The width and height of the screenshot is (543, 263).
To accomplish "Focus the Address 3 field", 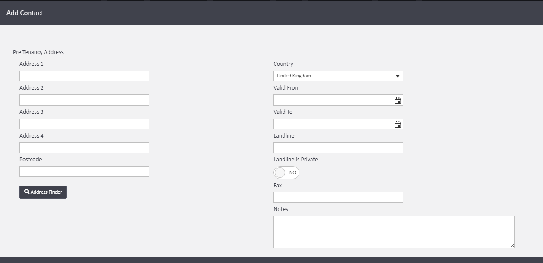I will coord(84,124).
